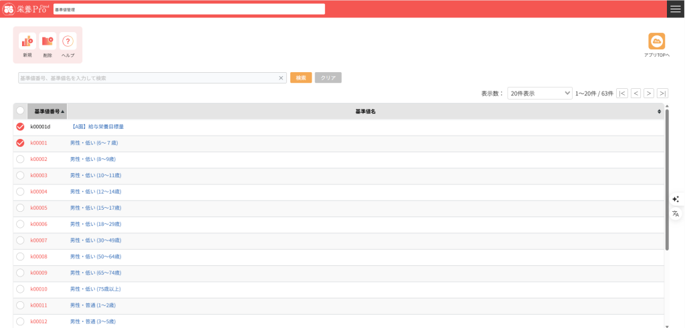685x328 pixels.
Task: Sort by 基準値名 column header
Action: coord(365,111)
